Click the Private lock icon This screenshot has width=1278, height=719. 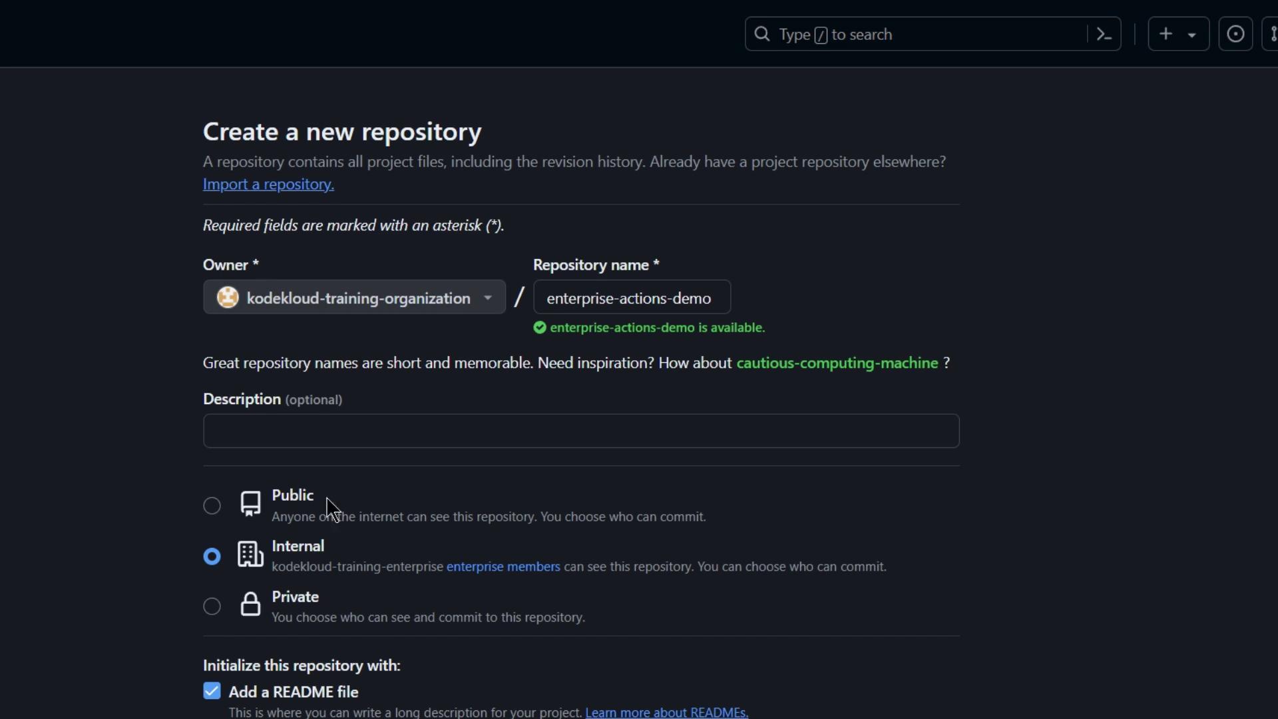[x=250, y=604]
